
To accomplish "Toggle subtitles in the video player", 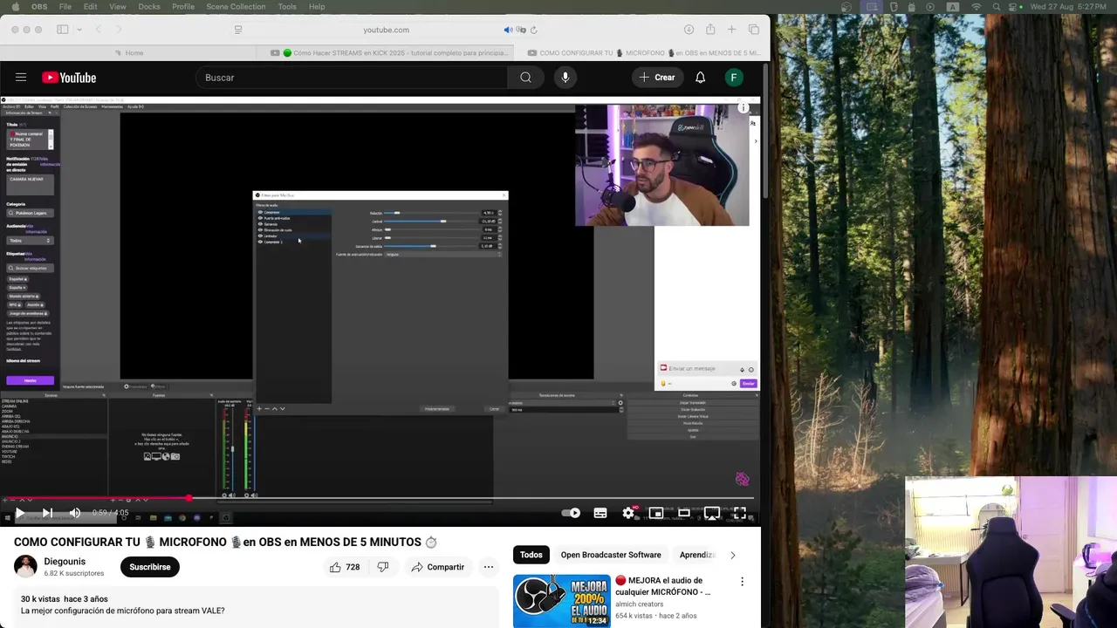I will [x=600, y=513].
